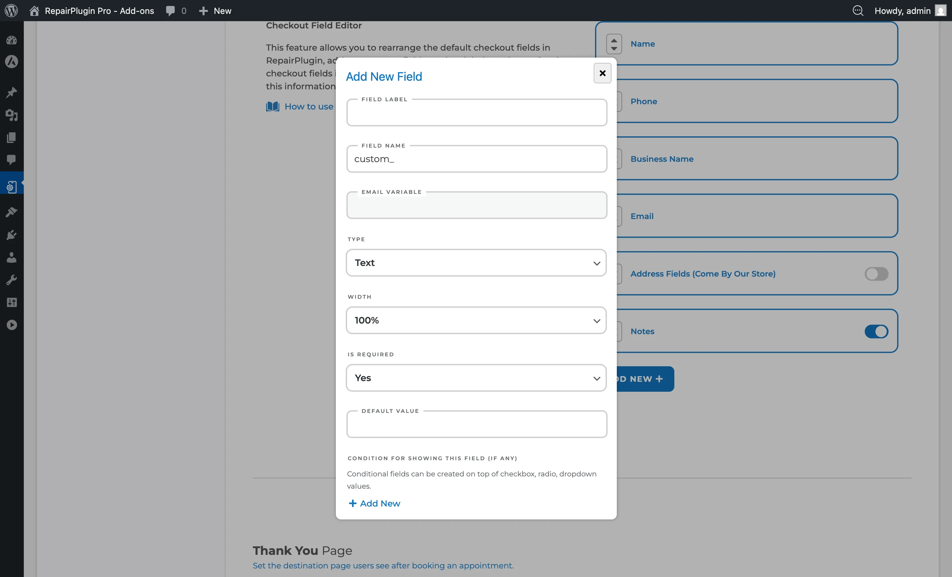Toggle the Notes field switch on
The image size is (952, 577).
pos(876,332)
